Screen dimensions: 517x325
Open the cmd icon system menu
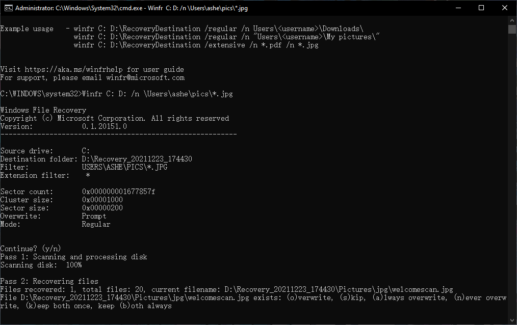click(7, 8)
